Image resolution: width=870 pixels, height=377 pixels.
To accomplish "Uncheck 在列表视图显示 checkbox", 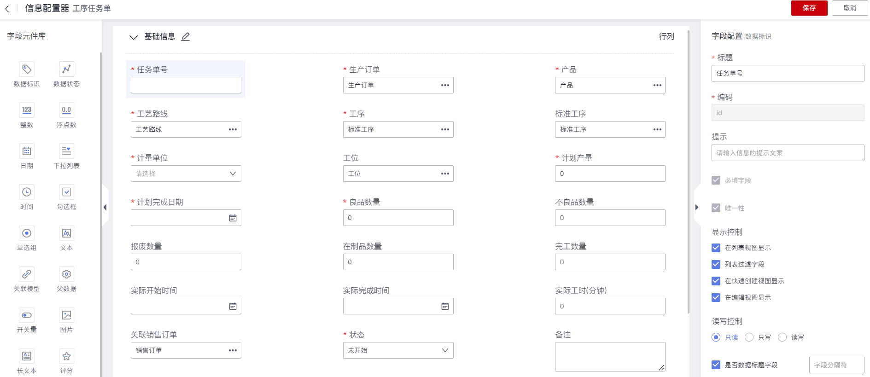I will (x=716, y=248).
